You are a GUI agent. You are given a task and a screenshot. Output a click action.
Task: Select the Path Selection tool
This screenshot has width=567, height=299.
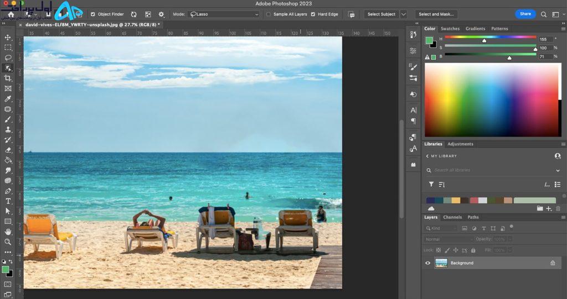pos(8,211)
